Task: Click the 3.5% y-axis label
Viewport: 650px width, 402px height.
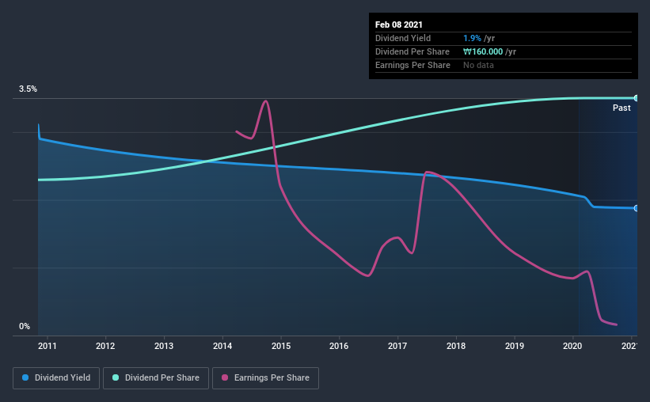Action: 28,89
